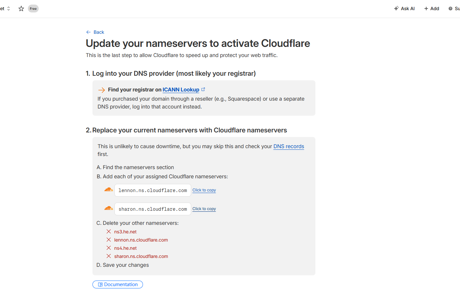This screenshot has height=293, width=460.
Task: Open the domain selector dropdown chevrons
Action: [9, 9]
